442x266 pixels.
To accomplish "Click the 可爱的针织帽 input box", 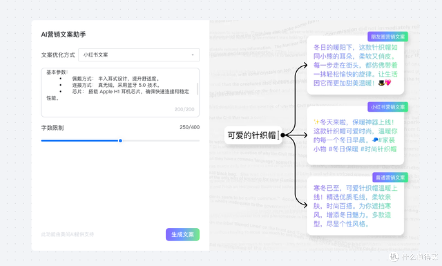I will (x=253, y=135).
